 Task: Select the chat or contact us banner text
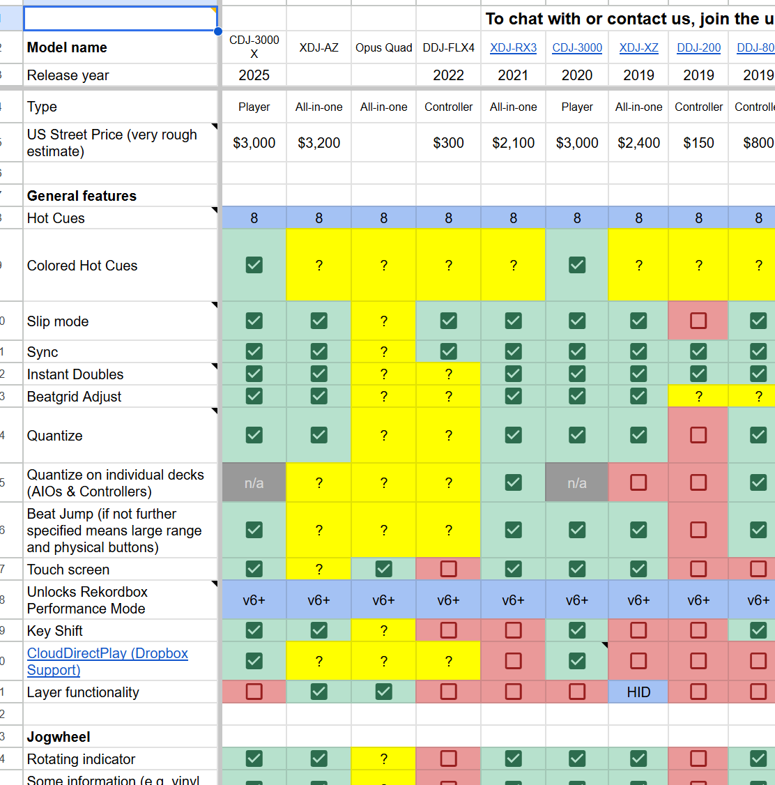pos(630,19)
